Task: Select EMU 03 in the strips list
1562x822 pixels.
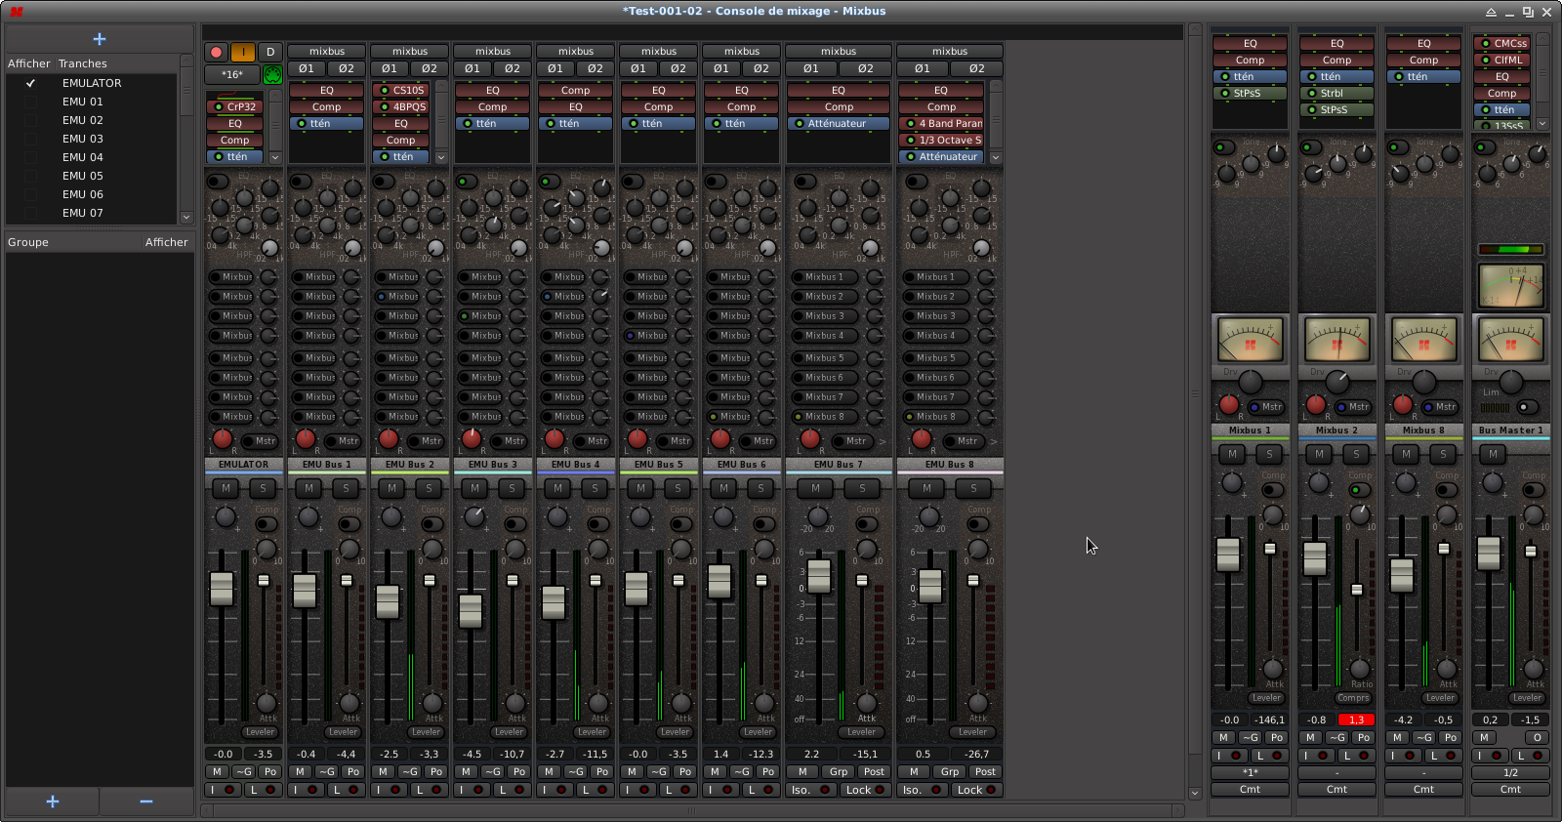Action: [x=83, y=139]
